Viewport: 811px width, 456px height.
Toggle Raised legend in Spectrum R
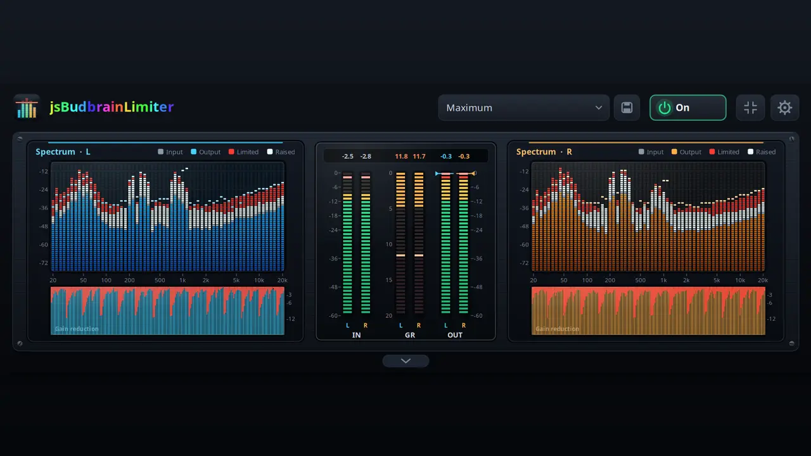(762, 152)
